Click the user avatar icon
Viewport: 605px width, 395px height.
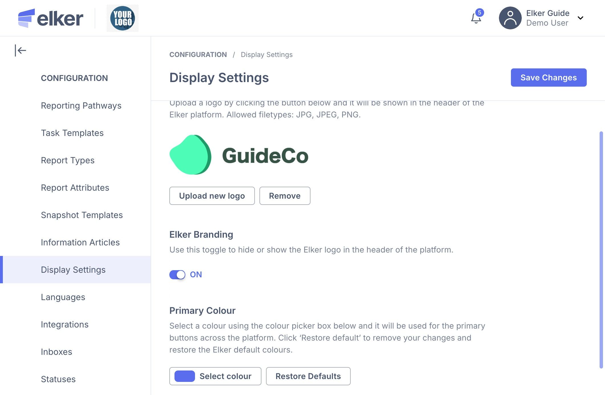point(510,18)
